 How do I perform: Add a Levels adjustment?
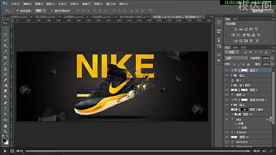pyautogui.click(x=240, y=29)
